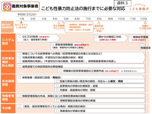152x114 pixels.
Task: Check the 従事者向け研修の計画策定・実施 checkbox
Action: (57, 86)
